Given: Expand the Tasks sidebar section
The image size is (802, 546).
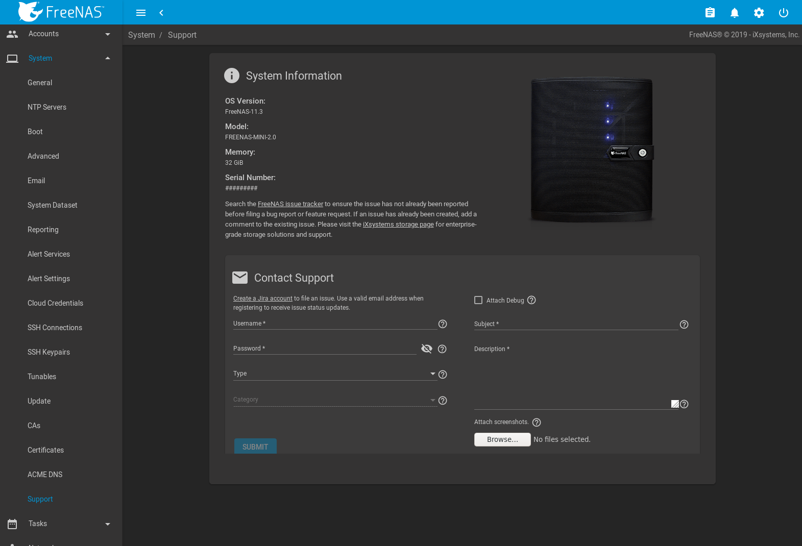Looking at the screenshot, I should 61,524.
